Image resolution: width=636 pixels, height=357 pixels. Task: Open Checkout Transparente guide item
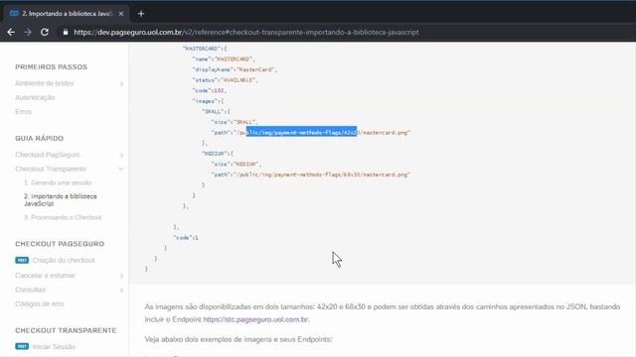(x=51, y=169)
